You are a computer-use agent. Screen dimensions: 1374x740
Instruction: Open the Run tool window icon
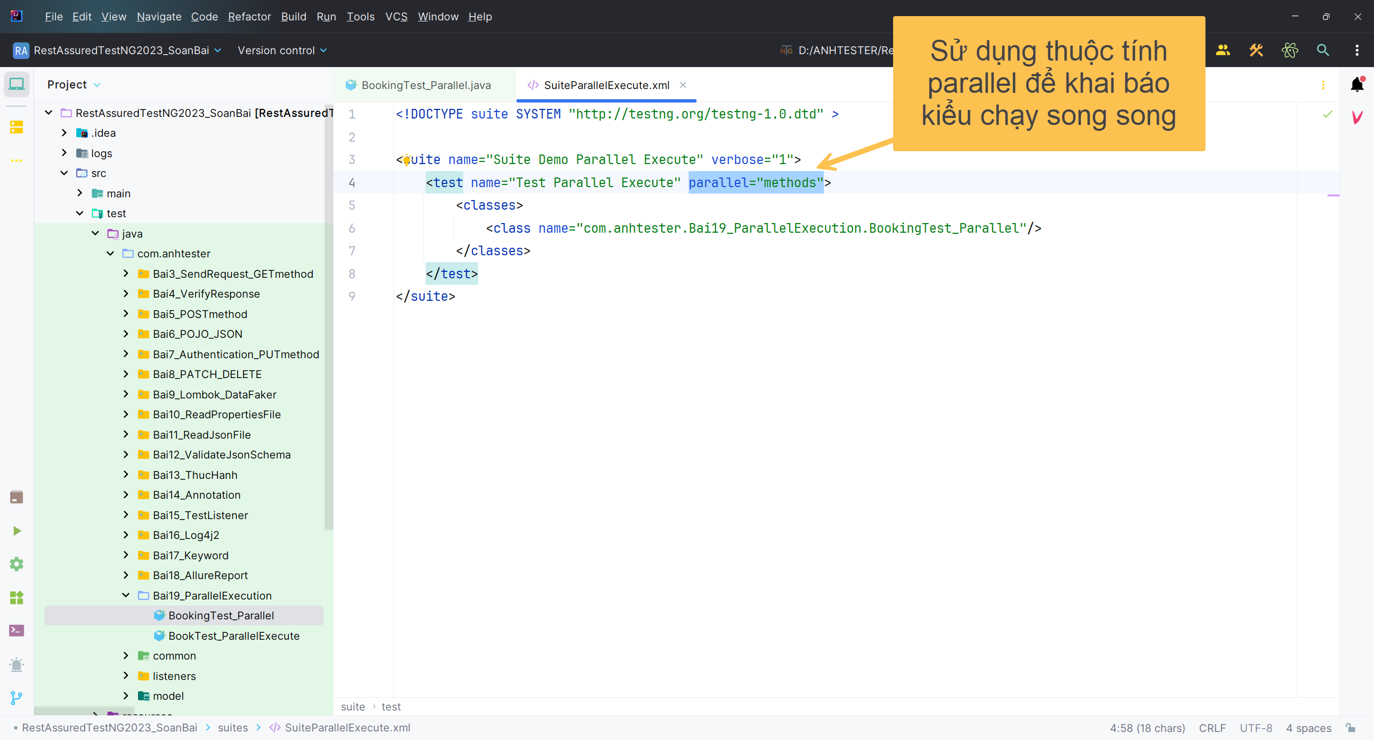pyautogui.click(x=17, y=531)
